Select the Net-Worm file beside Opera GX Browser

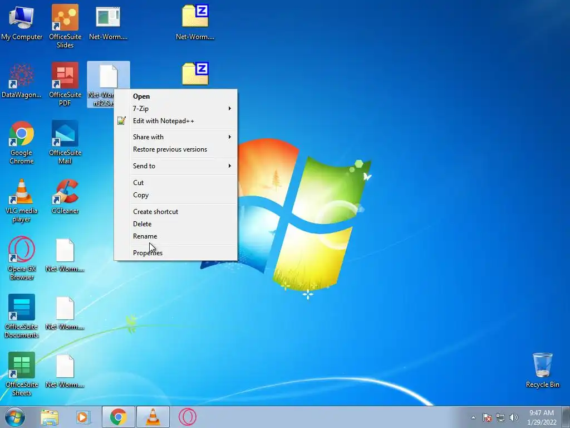65,255
